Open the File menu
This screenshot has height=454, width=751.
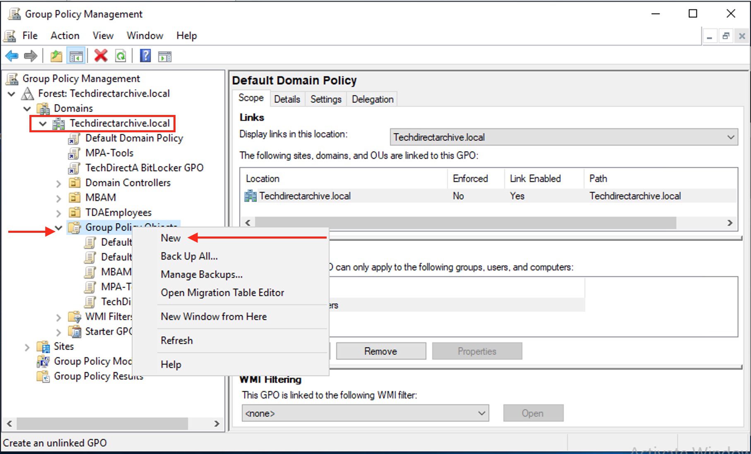click(30, 36)
